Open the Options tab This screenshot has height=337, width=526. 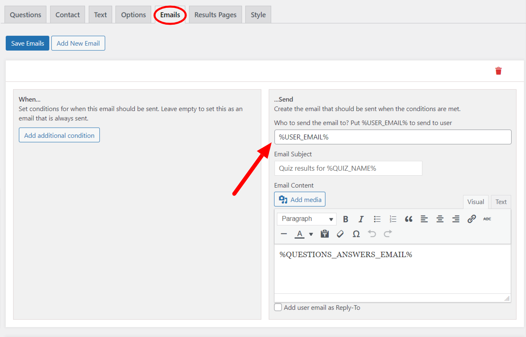133,14
